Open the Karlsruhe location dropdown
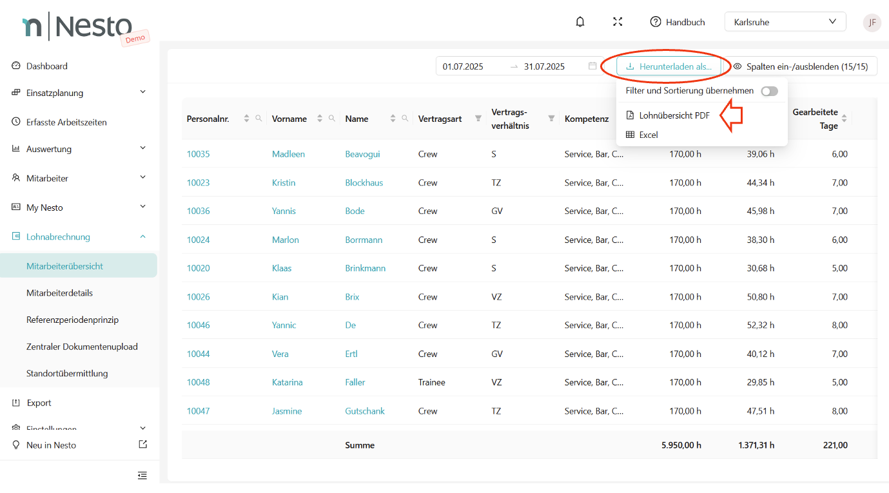 point(785,22)
